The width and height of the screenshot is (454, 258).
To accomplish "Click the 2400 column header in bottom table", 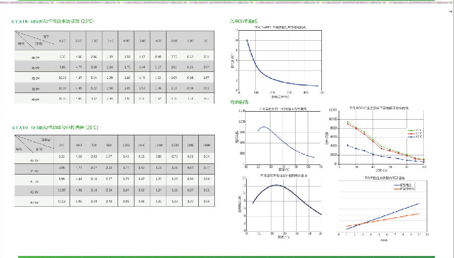I will pyautogui.click(x=206, y=145).
